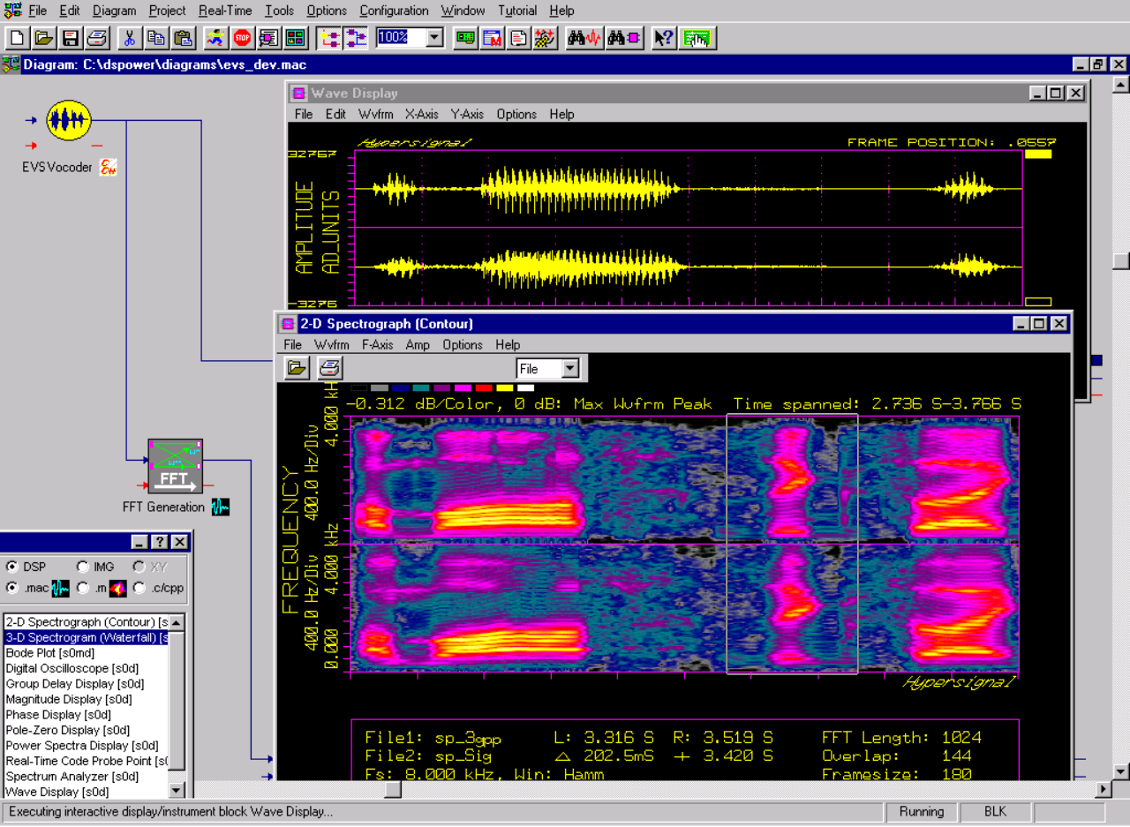Click the EVS Vocoder block icon

(x=69, y=121)
